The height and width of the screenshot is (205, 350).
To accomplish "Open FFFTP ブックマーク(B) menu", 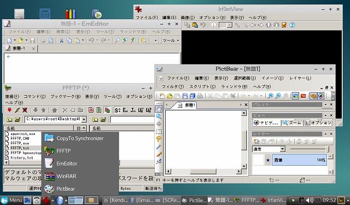I will coord(66,96).
